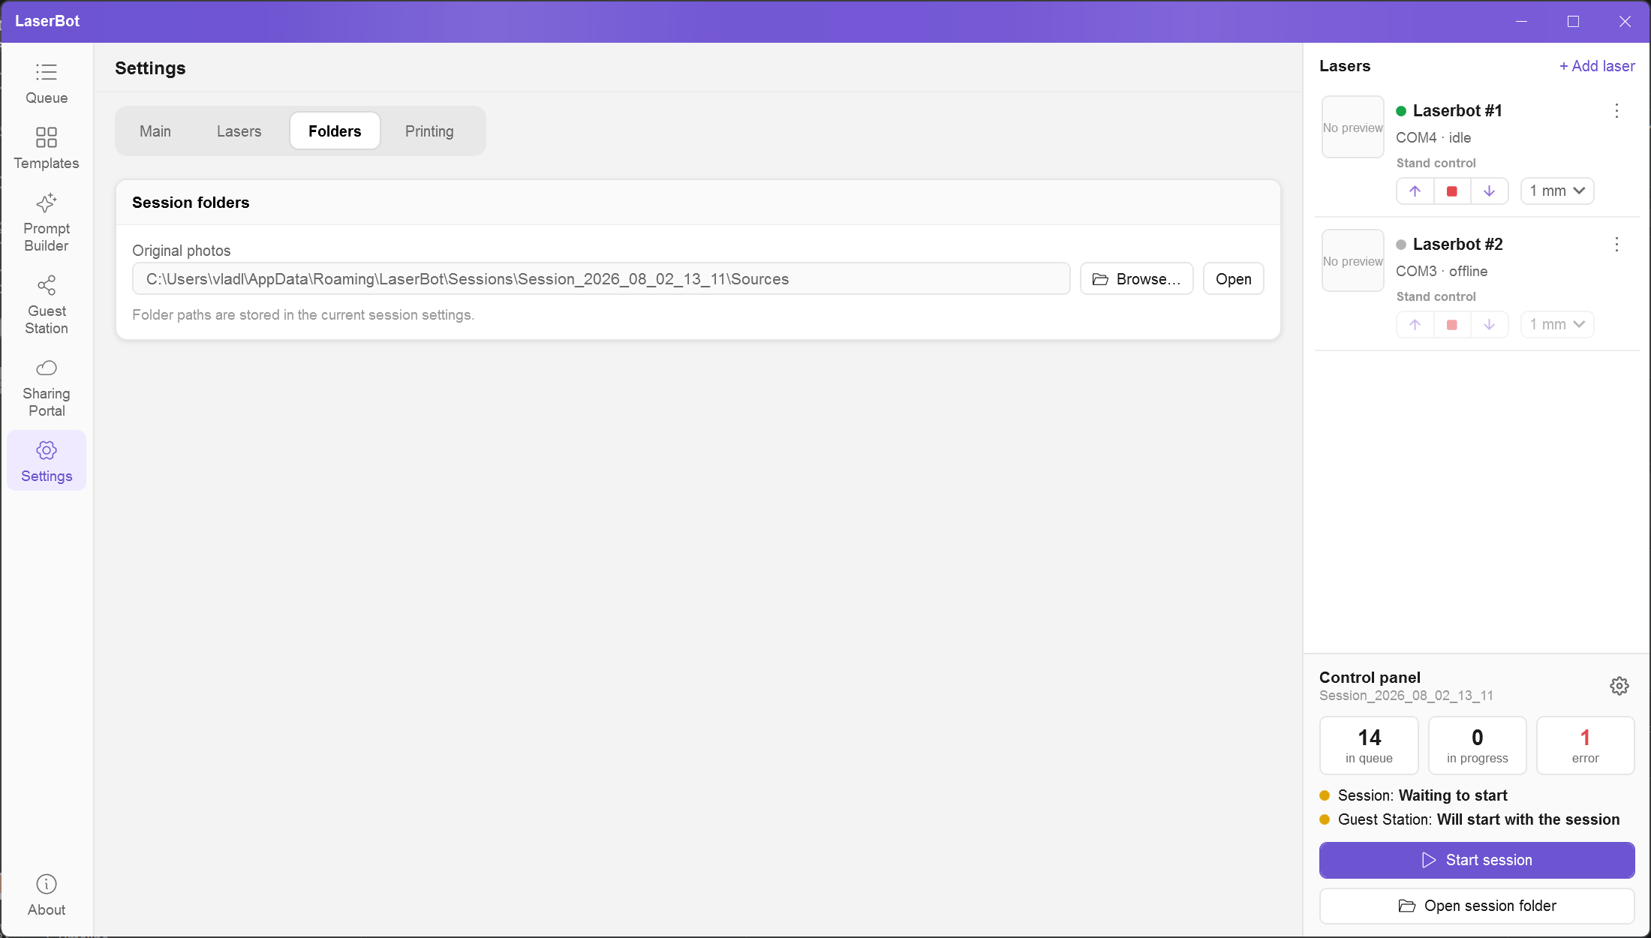Viewport: 1651px width, 938px height.
Task: Maximize the LaserBot window
Action: (1574, 22)
